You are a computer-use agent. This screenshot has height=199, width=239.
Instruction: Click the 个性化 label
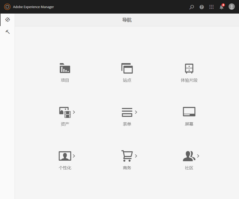pyautogui.click(x=65, y=168)
